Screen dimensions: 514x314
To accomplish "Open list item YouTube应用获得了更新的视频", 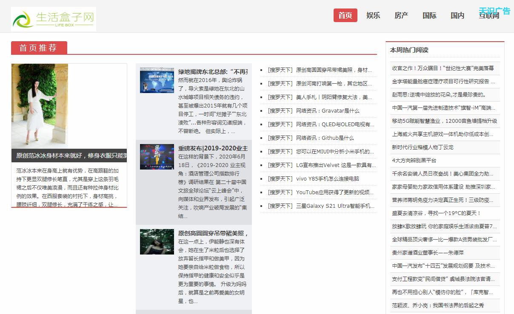I will pyautogui.click(x=335, y=192).
